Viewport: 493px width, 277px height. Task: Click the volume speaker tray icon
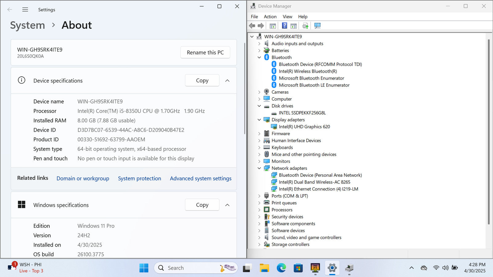[x=445, y=268]
